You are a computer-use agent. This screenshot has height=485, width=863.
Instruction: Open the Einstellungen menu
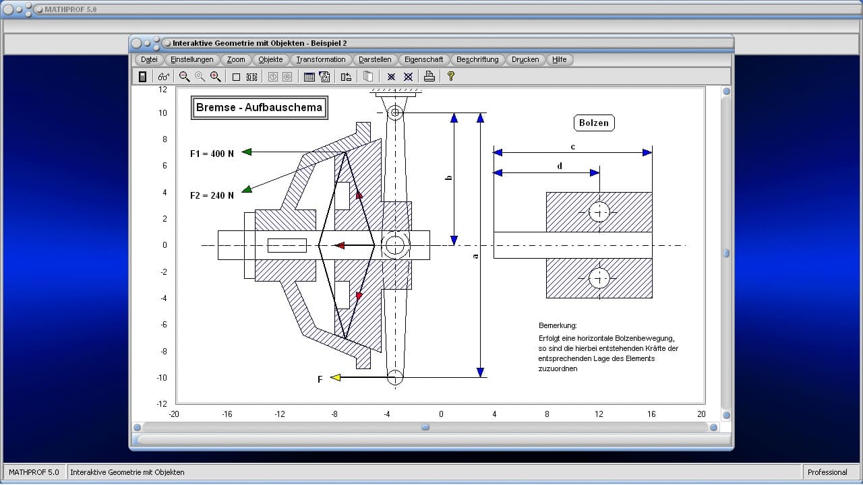point(192,59)
